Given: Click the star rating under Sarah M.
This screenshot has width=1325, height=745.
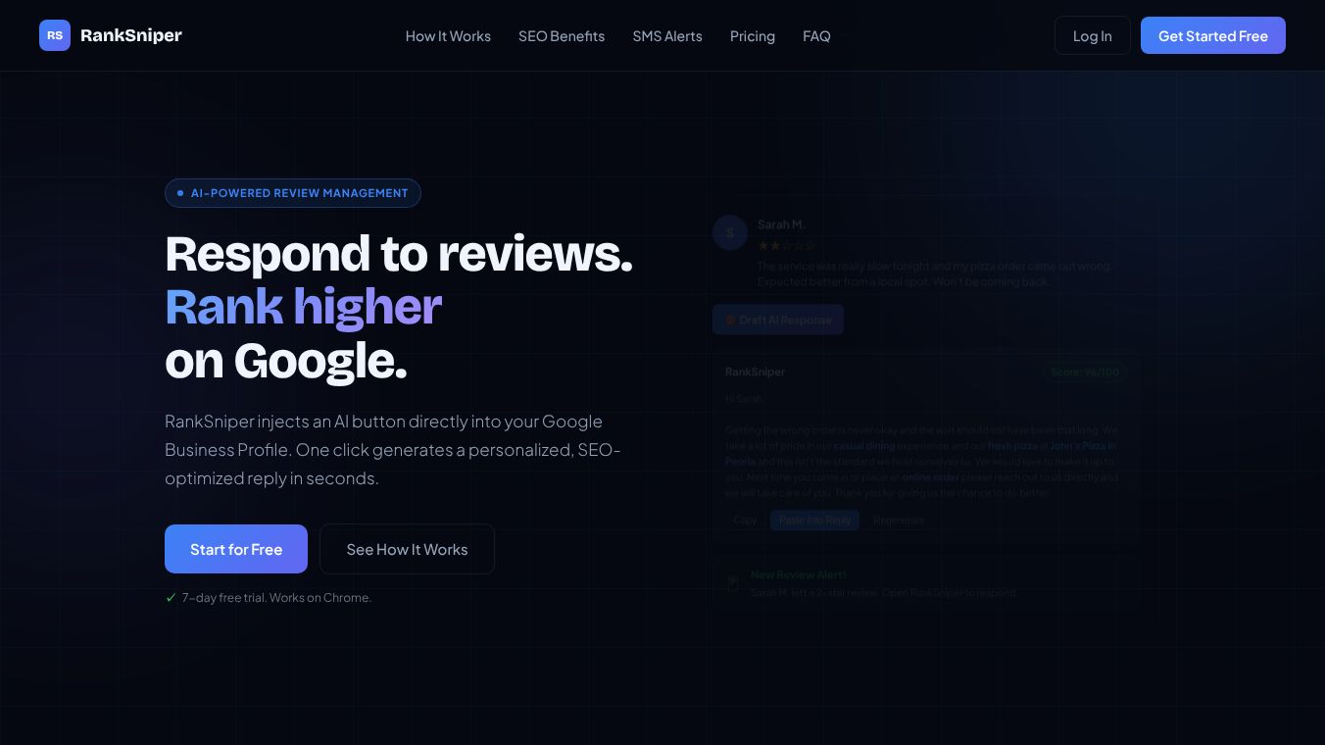Looking at the screenshot, I should [786, 245].
